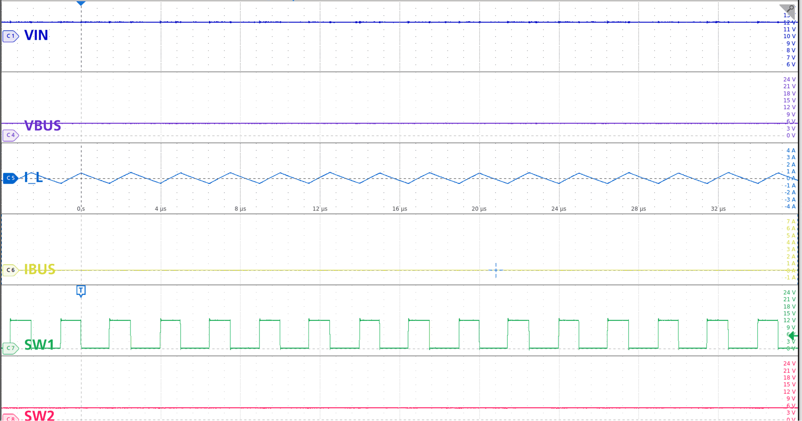Select the cursor crosshair on the IBUS trace

[496, 270]
